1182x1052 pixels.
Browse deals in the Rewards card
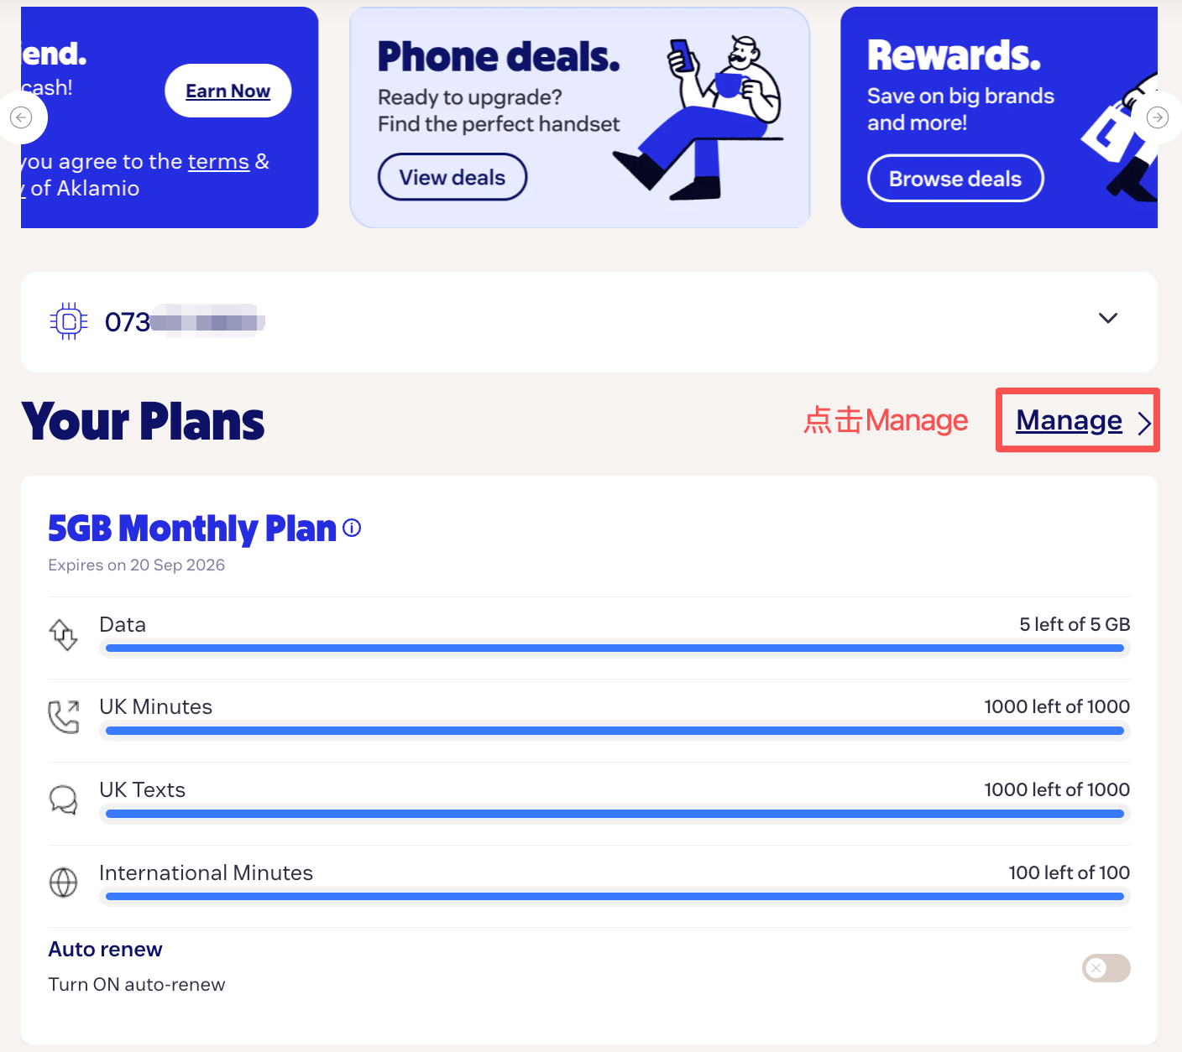955,179
